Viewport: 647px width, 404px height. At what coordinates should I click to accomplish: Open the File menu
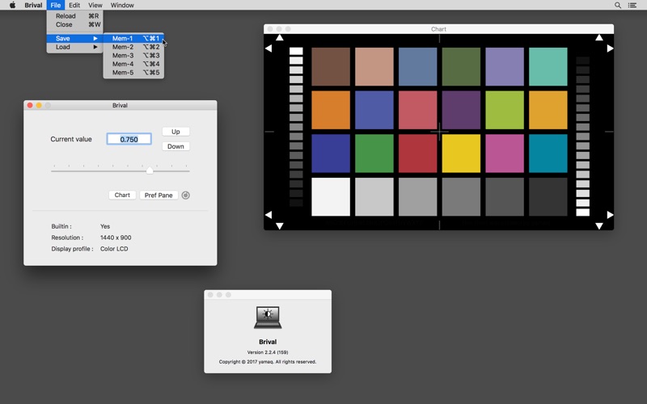(x=55, y=5)
